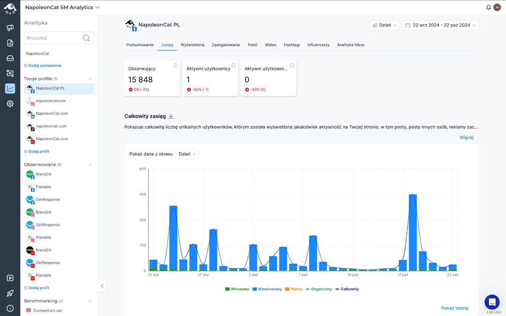Open Brand24 Instagram observed profile
This screenshot has height=316, width=506.
coord(59,212)
